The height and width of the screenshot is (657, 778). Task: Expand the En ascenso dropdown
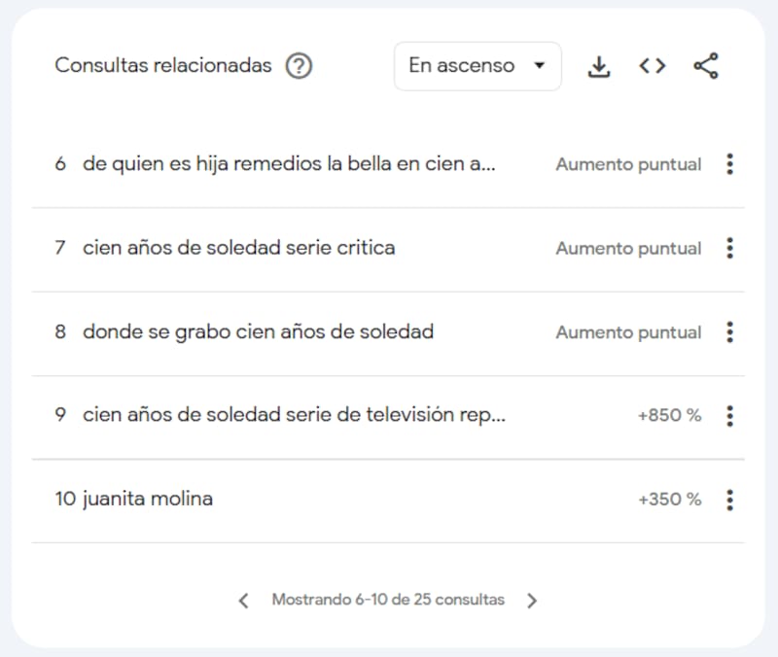point(477,66)
